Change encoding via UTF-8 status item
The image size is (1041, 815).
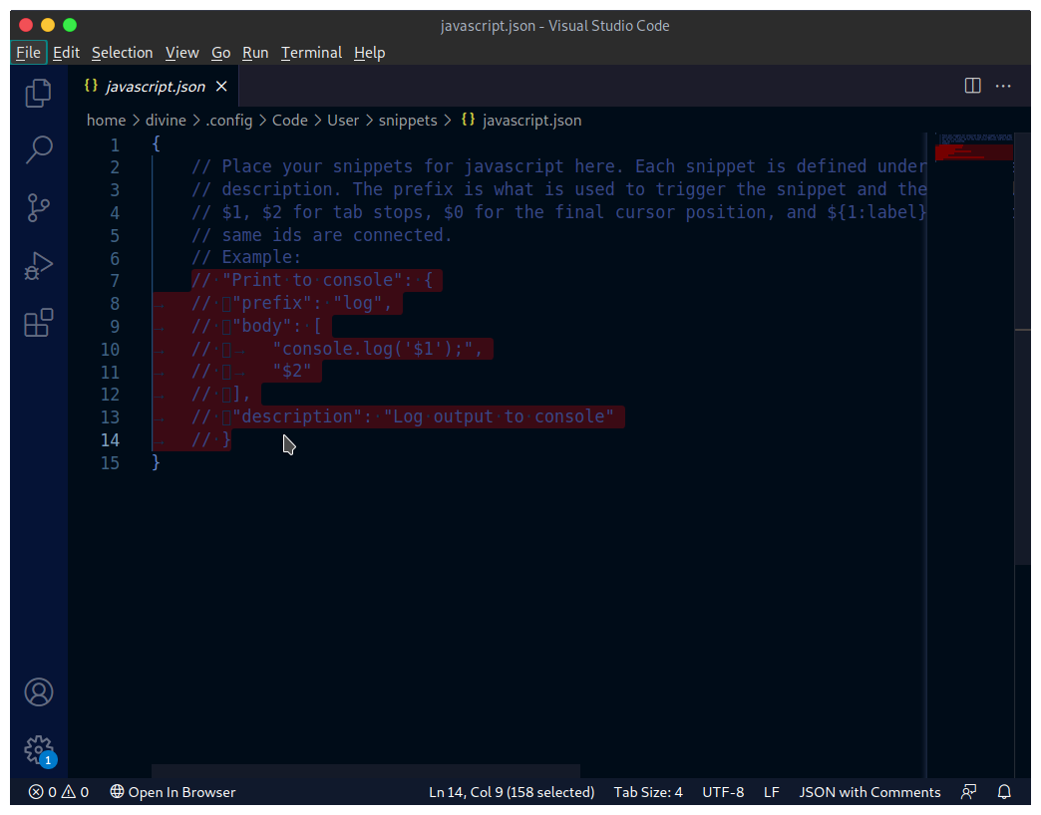click(x=723, y=792)
